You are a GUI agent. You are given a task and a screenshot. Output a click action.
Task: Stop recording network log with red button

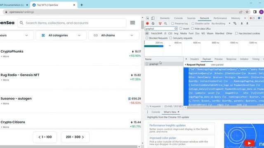pyautogui.click(x=148, y=23)
